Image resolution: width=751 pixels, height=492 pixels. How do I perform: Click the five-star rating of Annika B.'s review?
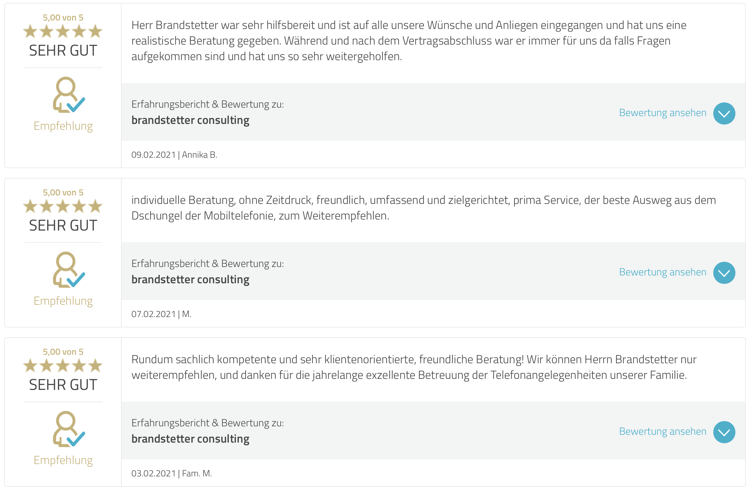(x=63, y=32)
